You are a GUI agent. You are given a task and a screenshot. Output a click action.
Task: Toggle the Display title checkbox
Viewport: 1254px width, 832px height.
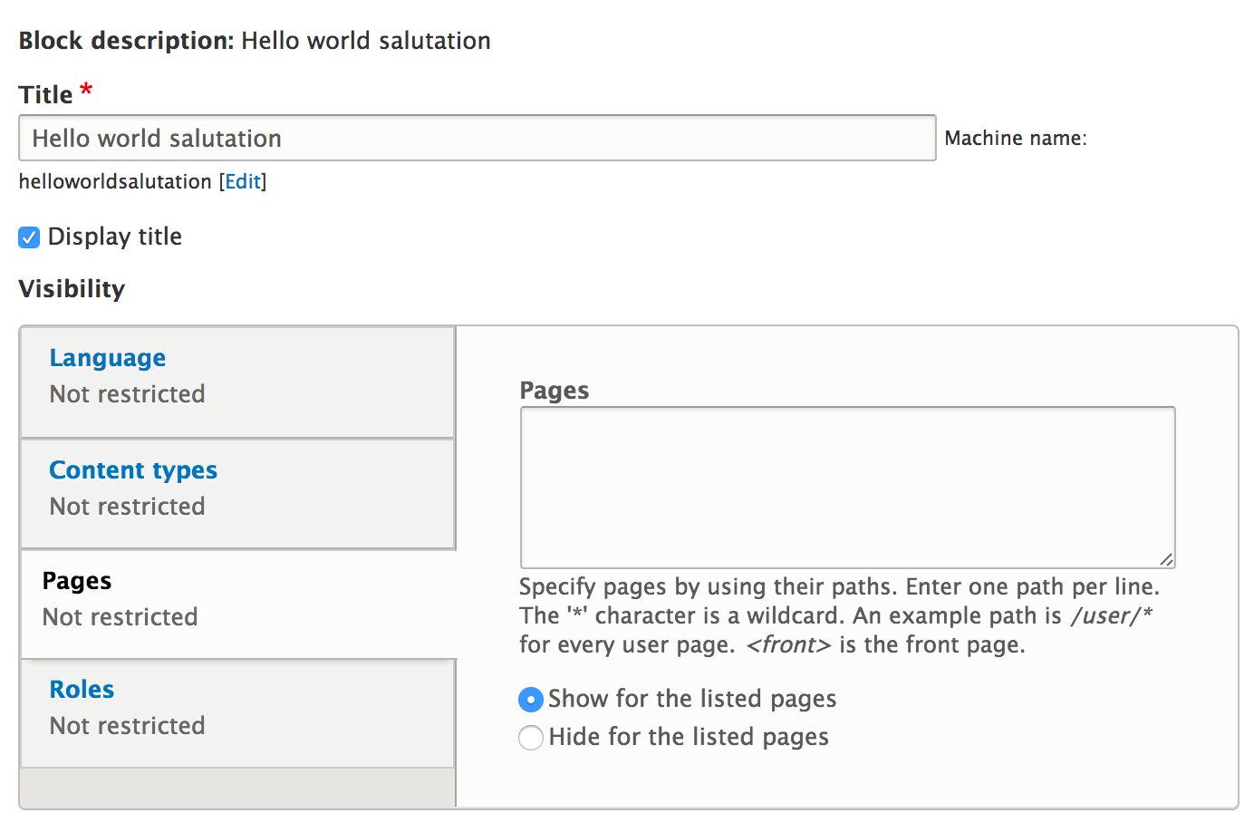pyautogui.click(x=29, y=237)
